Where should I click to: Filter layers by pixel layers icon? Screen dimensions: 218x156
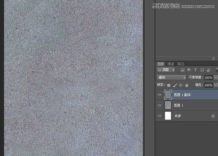pos(182,70)
